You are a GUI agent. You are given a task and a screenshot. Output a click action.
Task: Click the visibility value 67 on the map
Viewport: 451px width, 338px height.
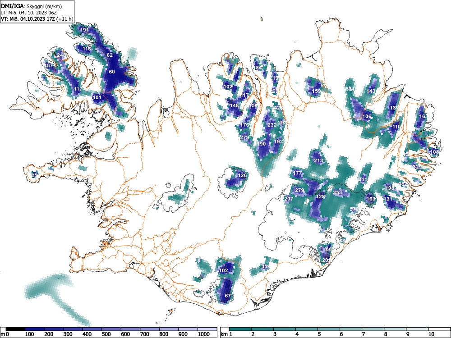pos(227,296)
